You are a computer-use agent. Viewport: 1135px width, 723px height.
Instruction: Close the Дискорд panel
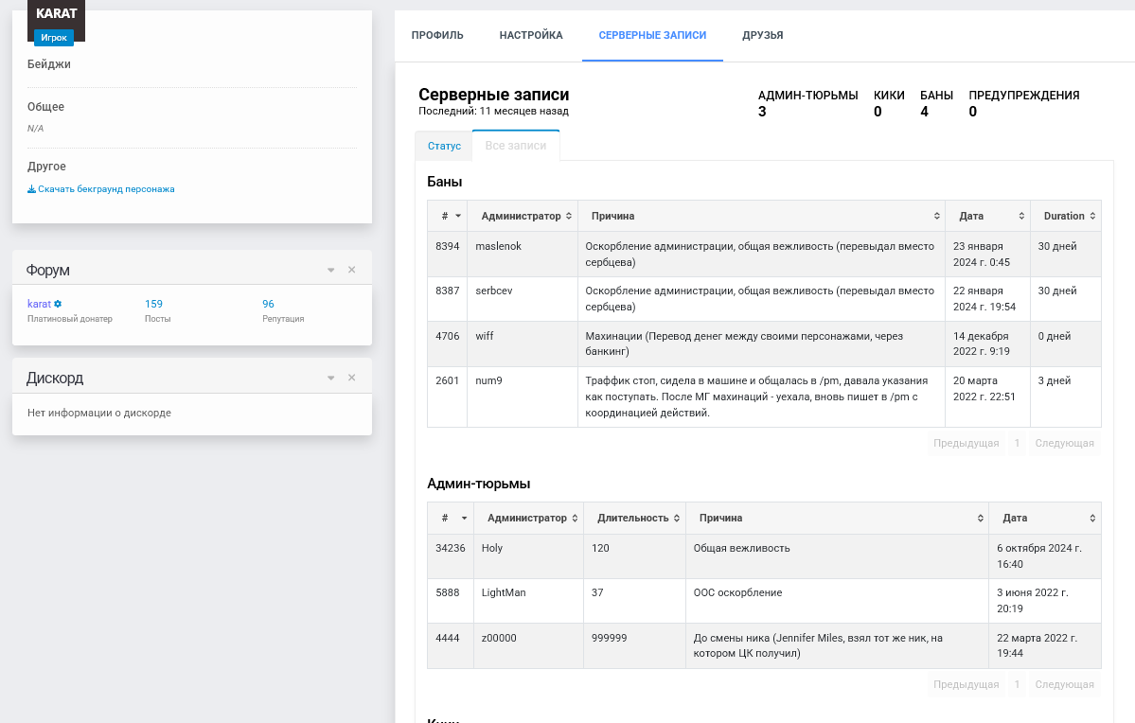tap(352, 378)
